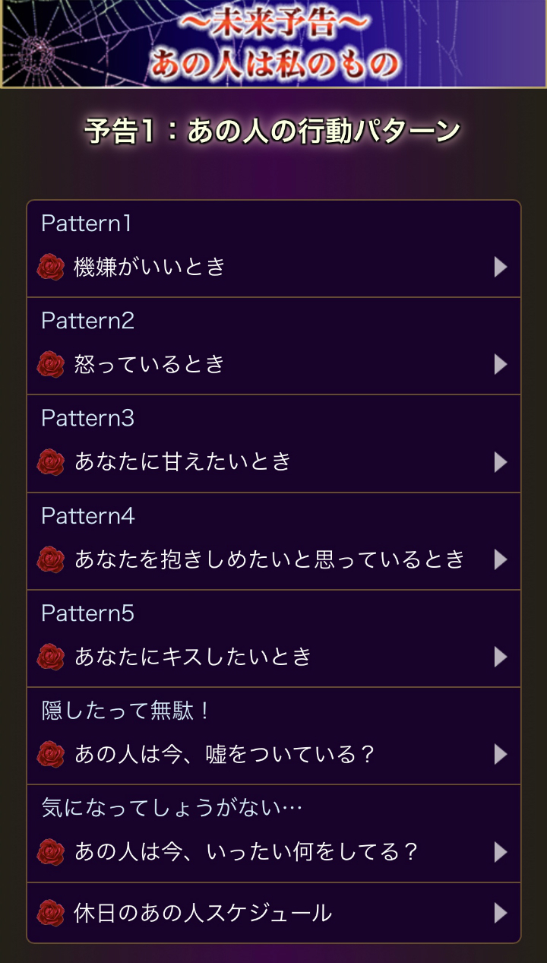Click the rose icon beside 機嫌がいいとき
547x963 pixels.
pyautogui.click(x=51, y=267)
